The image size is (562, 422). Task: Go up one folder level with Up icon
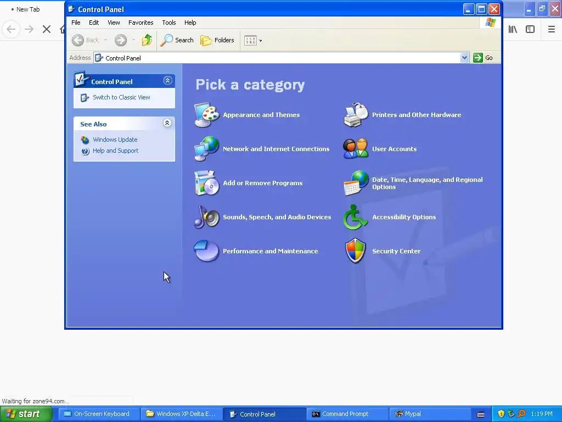[x=147, y=40]
